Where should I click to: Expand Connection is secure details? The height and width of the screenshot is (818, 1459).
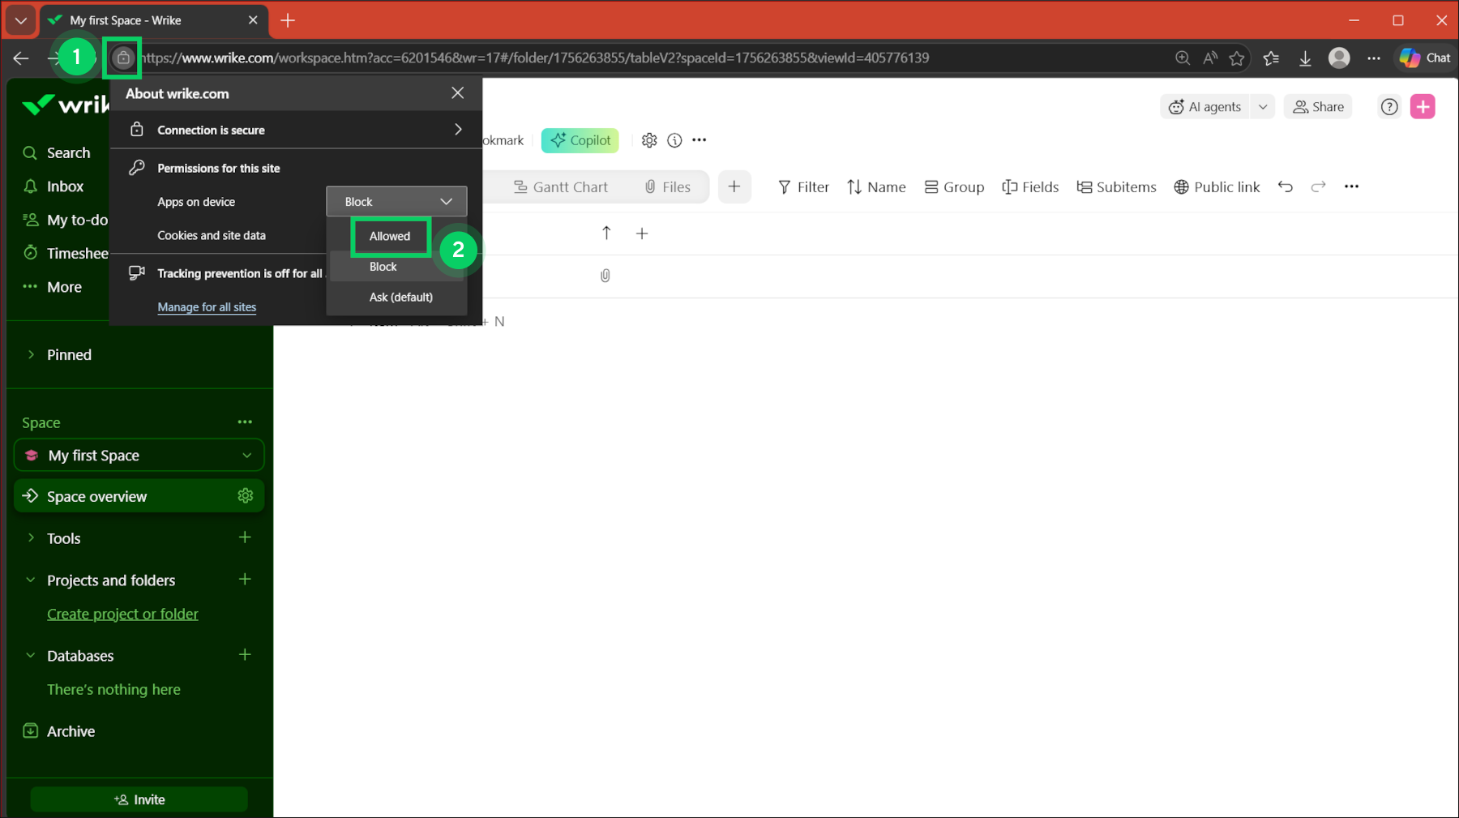(296, 130)
